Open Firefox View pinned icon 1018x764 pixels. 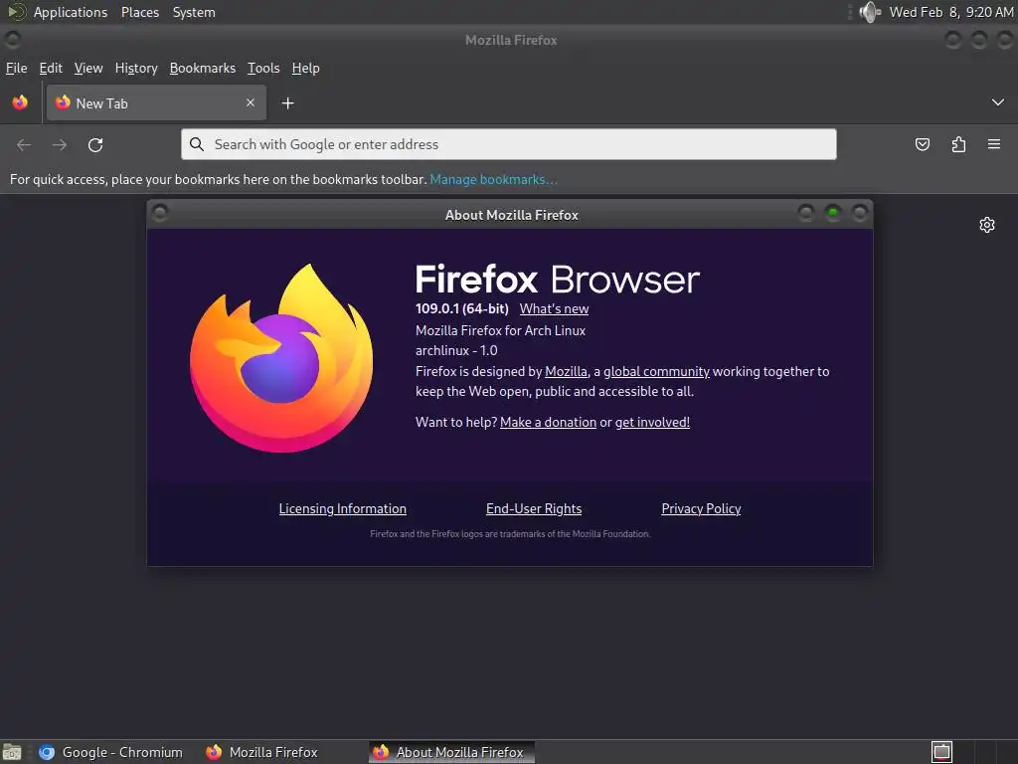pos(20,102)
